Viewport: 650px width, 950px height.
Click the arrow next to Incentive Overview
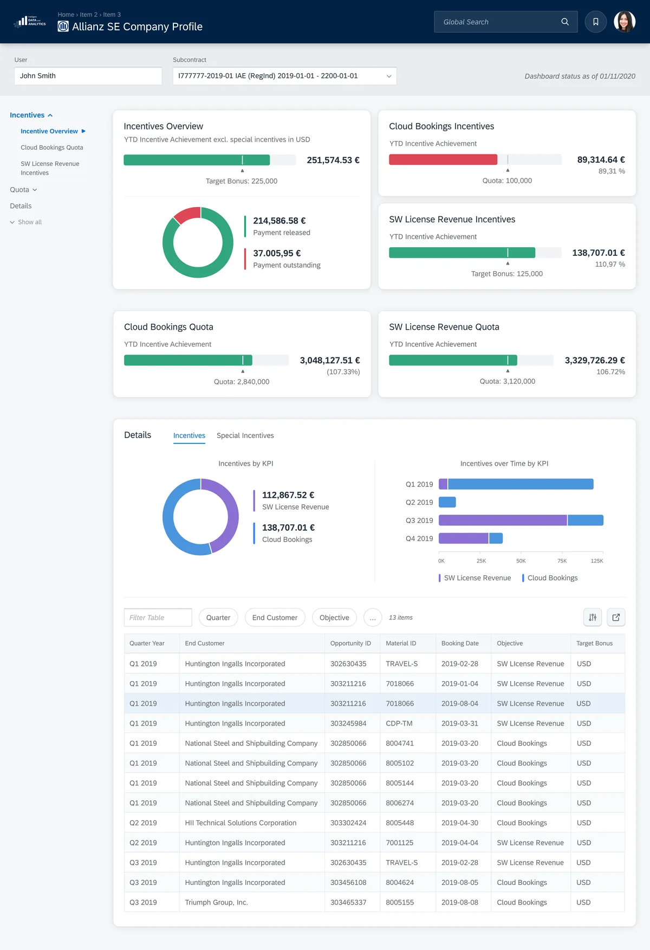click(x=83, y=131)
